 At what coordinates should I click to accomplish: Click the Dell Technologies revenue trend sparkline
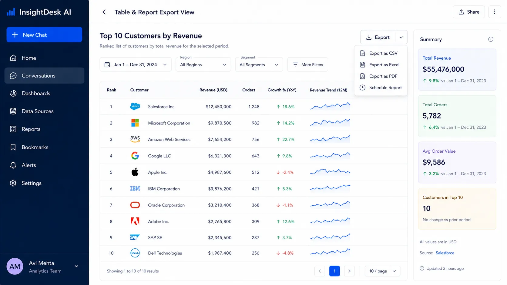(330, 252)
